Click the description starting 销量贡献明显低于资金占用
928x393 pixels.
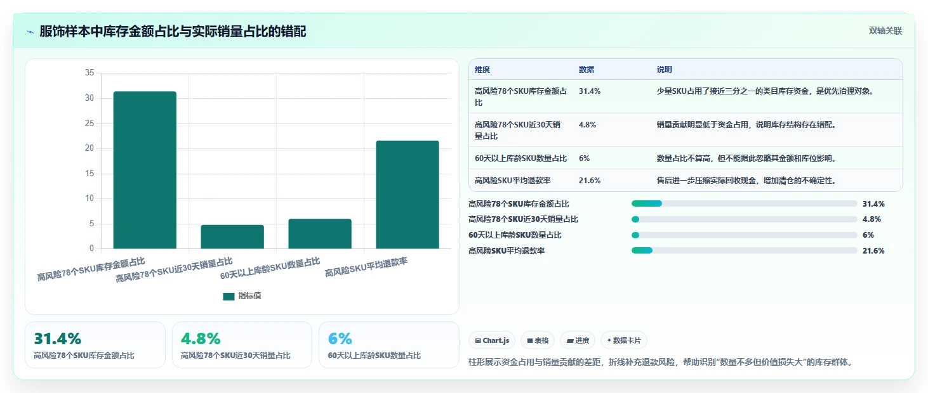(746, 125)
